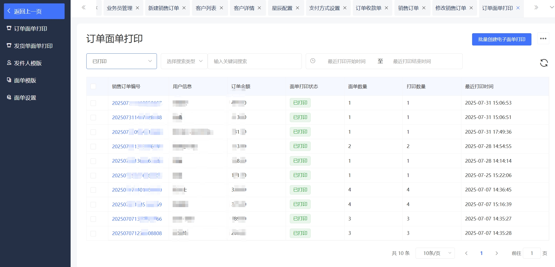Go to next page arrow
Image resolution: width=555 pixels, height=267 pixels.
(496, 253)
